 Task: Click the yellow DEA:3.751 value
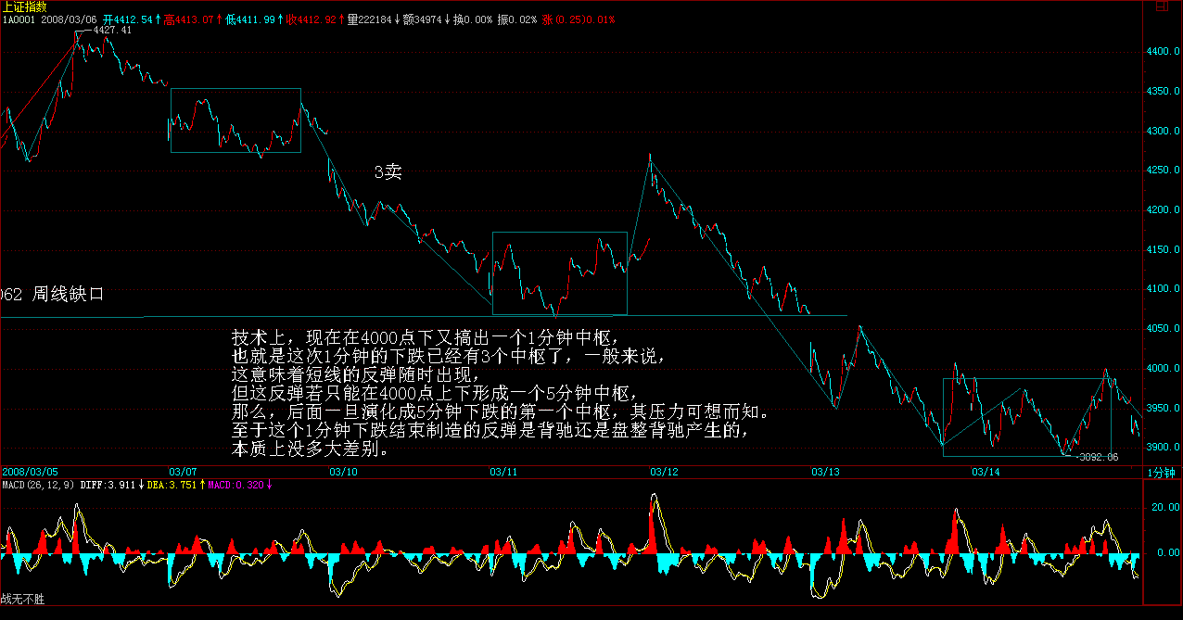click(172, 485)
